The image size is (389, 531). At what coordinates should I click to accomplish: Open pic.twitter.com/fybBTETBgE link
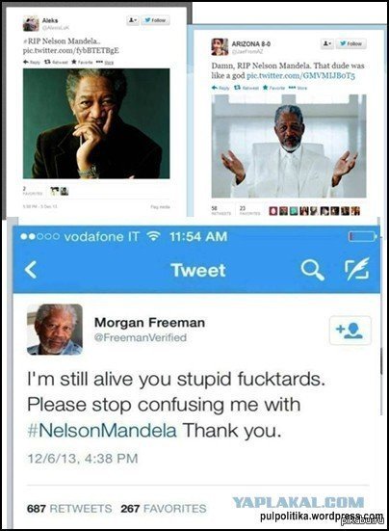[70, 51]
